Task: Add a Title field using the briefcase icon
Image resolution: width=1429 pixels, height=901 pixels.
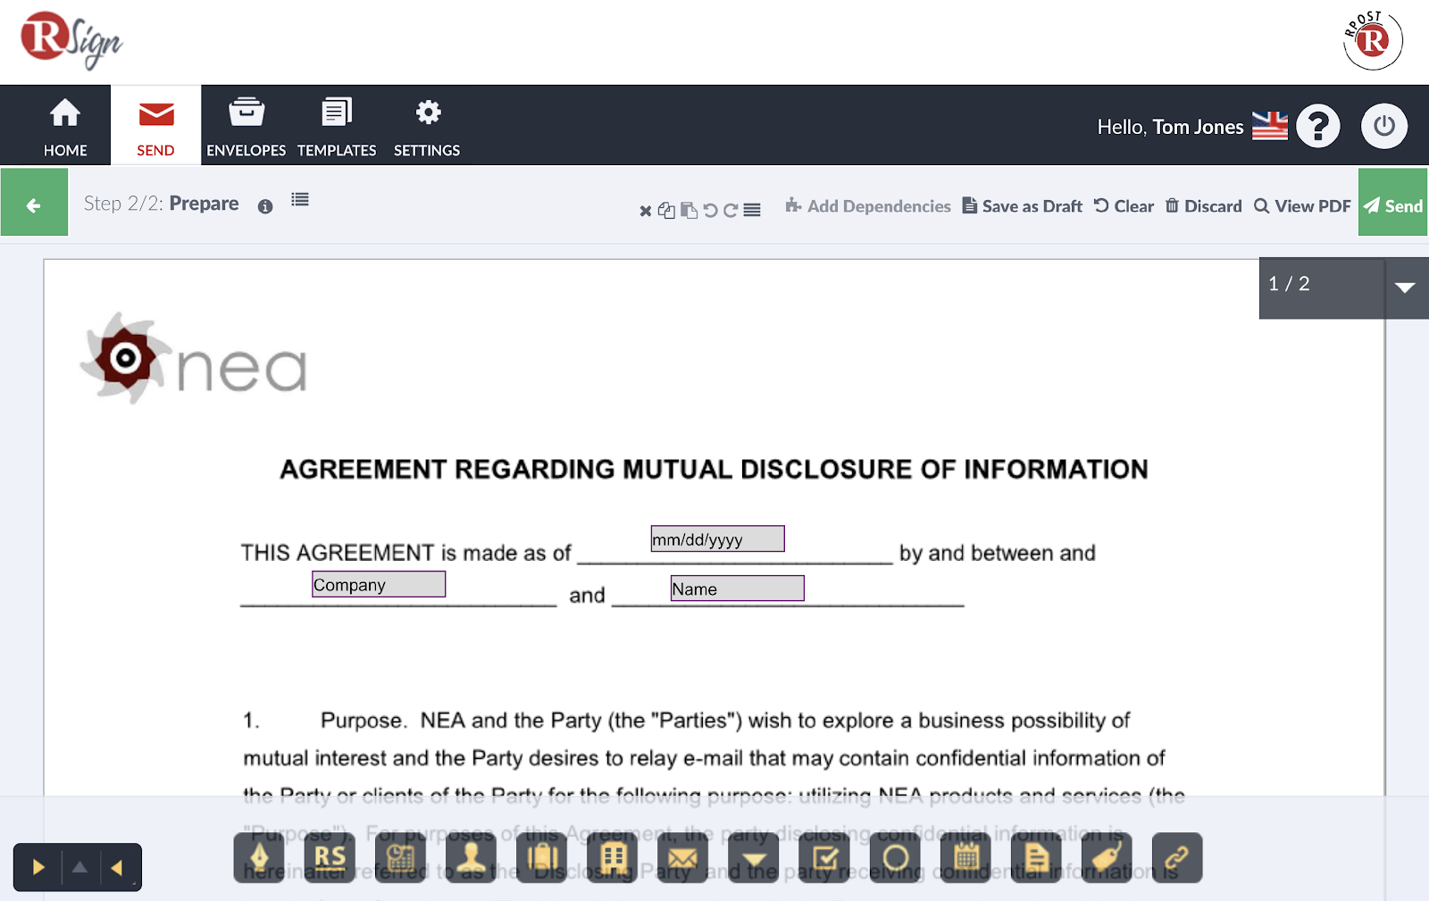Action: (x=541, y=858)
